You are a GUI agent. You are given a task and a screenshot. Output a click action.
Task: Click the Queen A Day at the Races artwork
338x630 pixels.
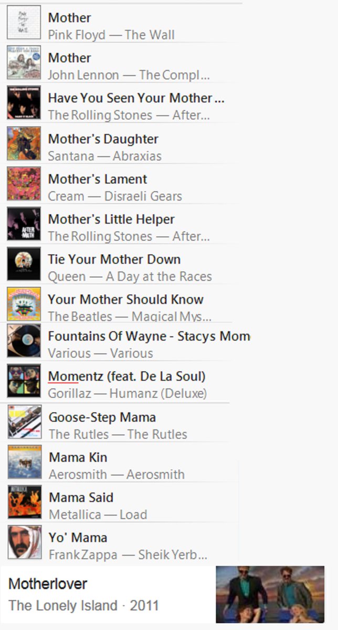24,264
